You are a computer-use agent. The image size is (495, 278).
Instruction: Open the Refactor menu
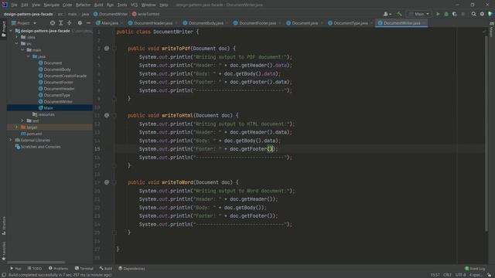83,5
